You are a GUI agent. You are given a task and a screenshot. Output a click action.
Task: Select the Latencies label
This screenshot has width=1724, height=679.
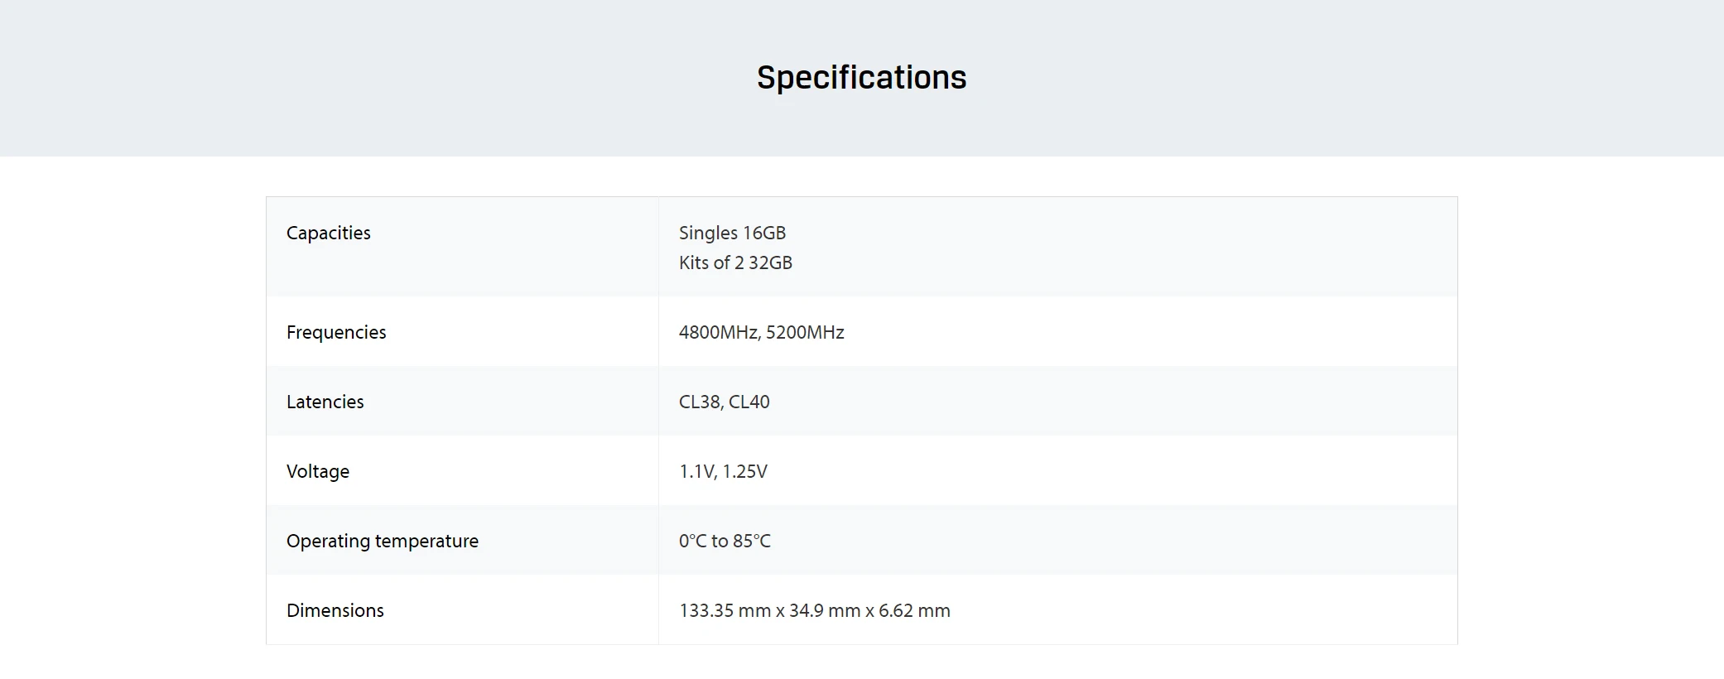pyautogui.click(x=325, y=402)
